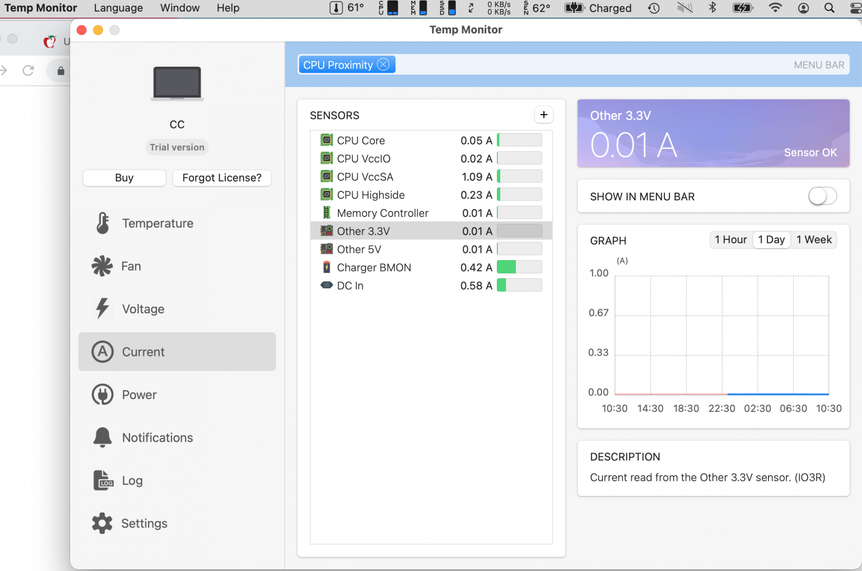Viewport: 862px width, 571px height.
Task: Select 1 Day graph range
Action: click(x=771, y=240)
